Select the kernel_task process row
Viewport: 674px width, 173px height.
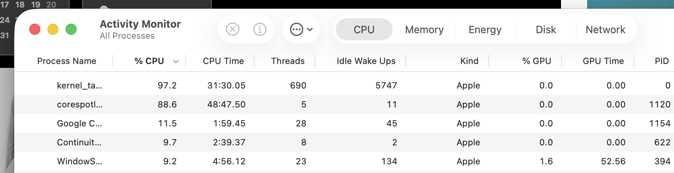(x=79, y=85)
